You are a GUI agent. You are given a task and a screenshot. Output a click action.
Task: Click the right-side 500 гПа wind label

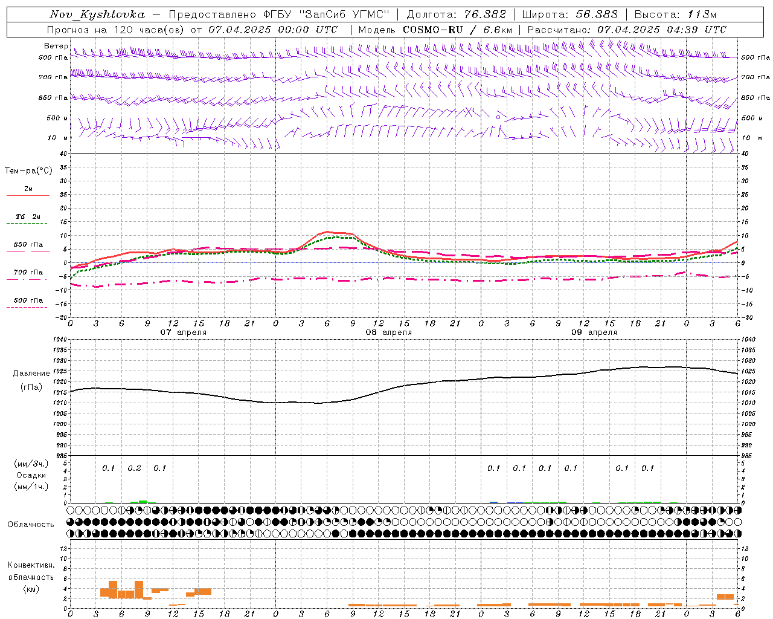pyautogui.click(x=755, y=57)
